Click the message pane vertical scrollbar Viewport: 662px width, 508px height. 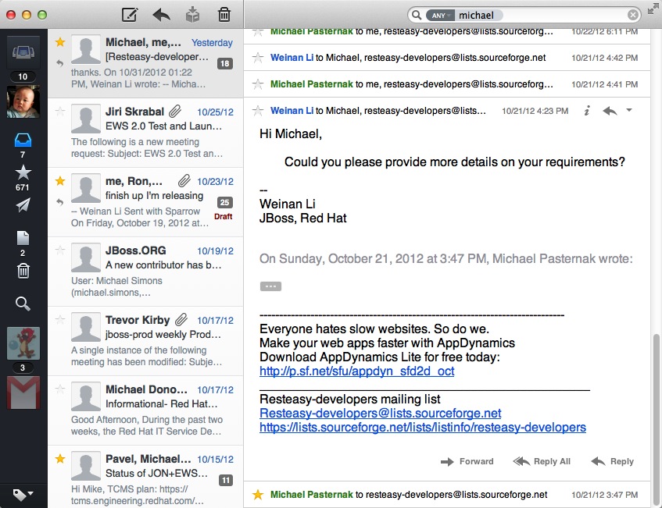pos(656,420)
